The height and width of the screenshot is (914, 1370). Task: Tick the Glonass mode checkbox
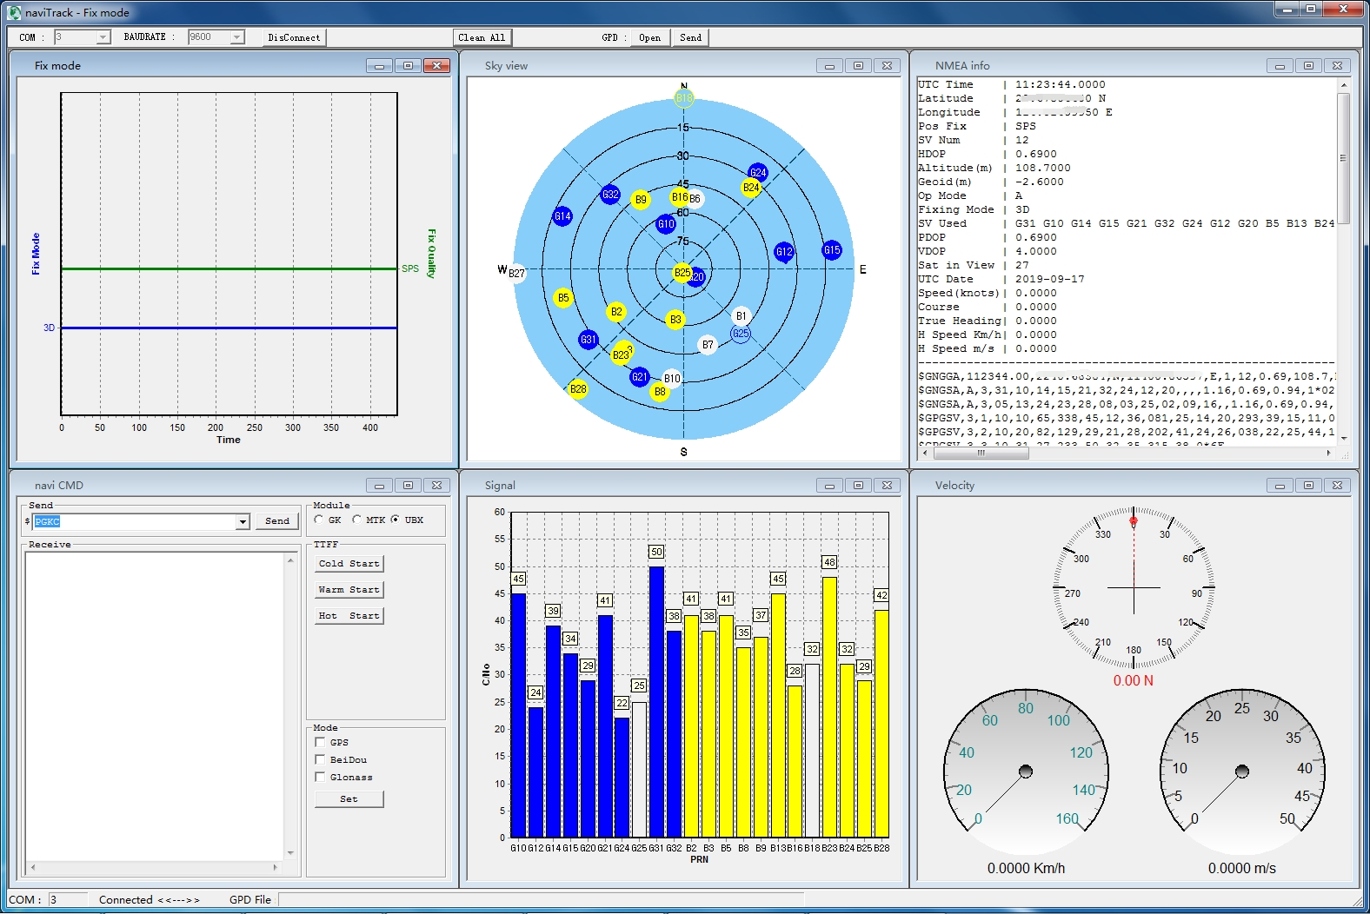coord(320,777)
